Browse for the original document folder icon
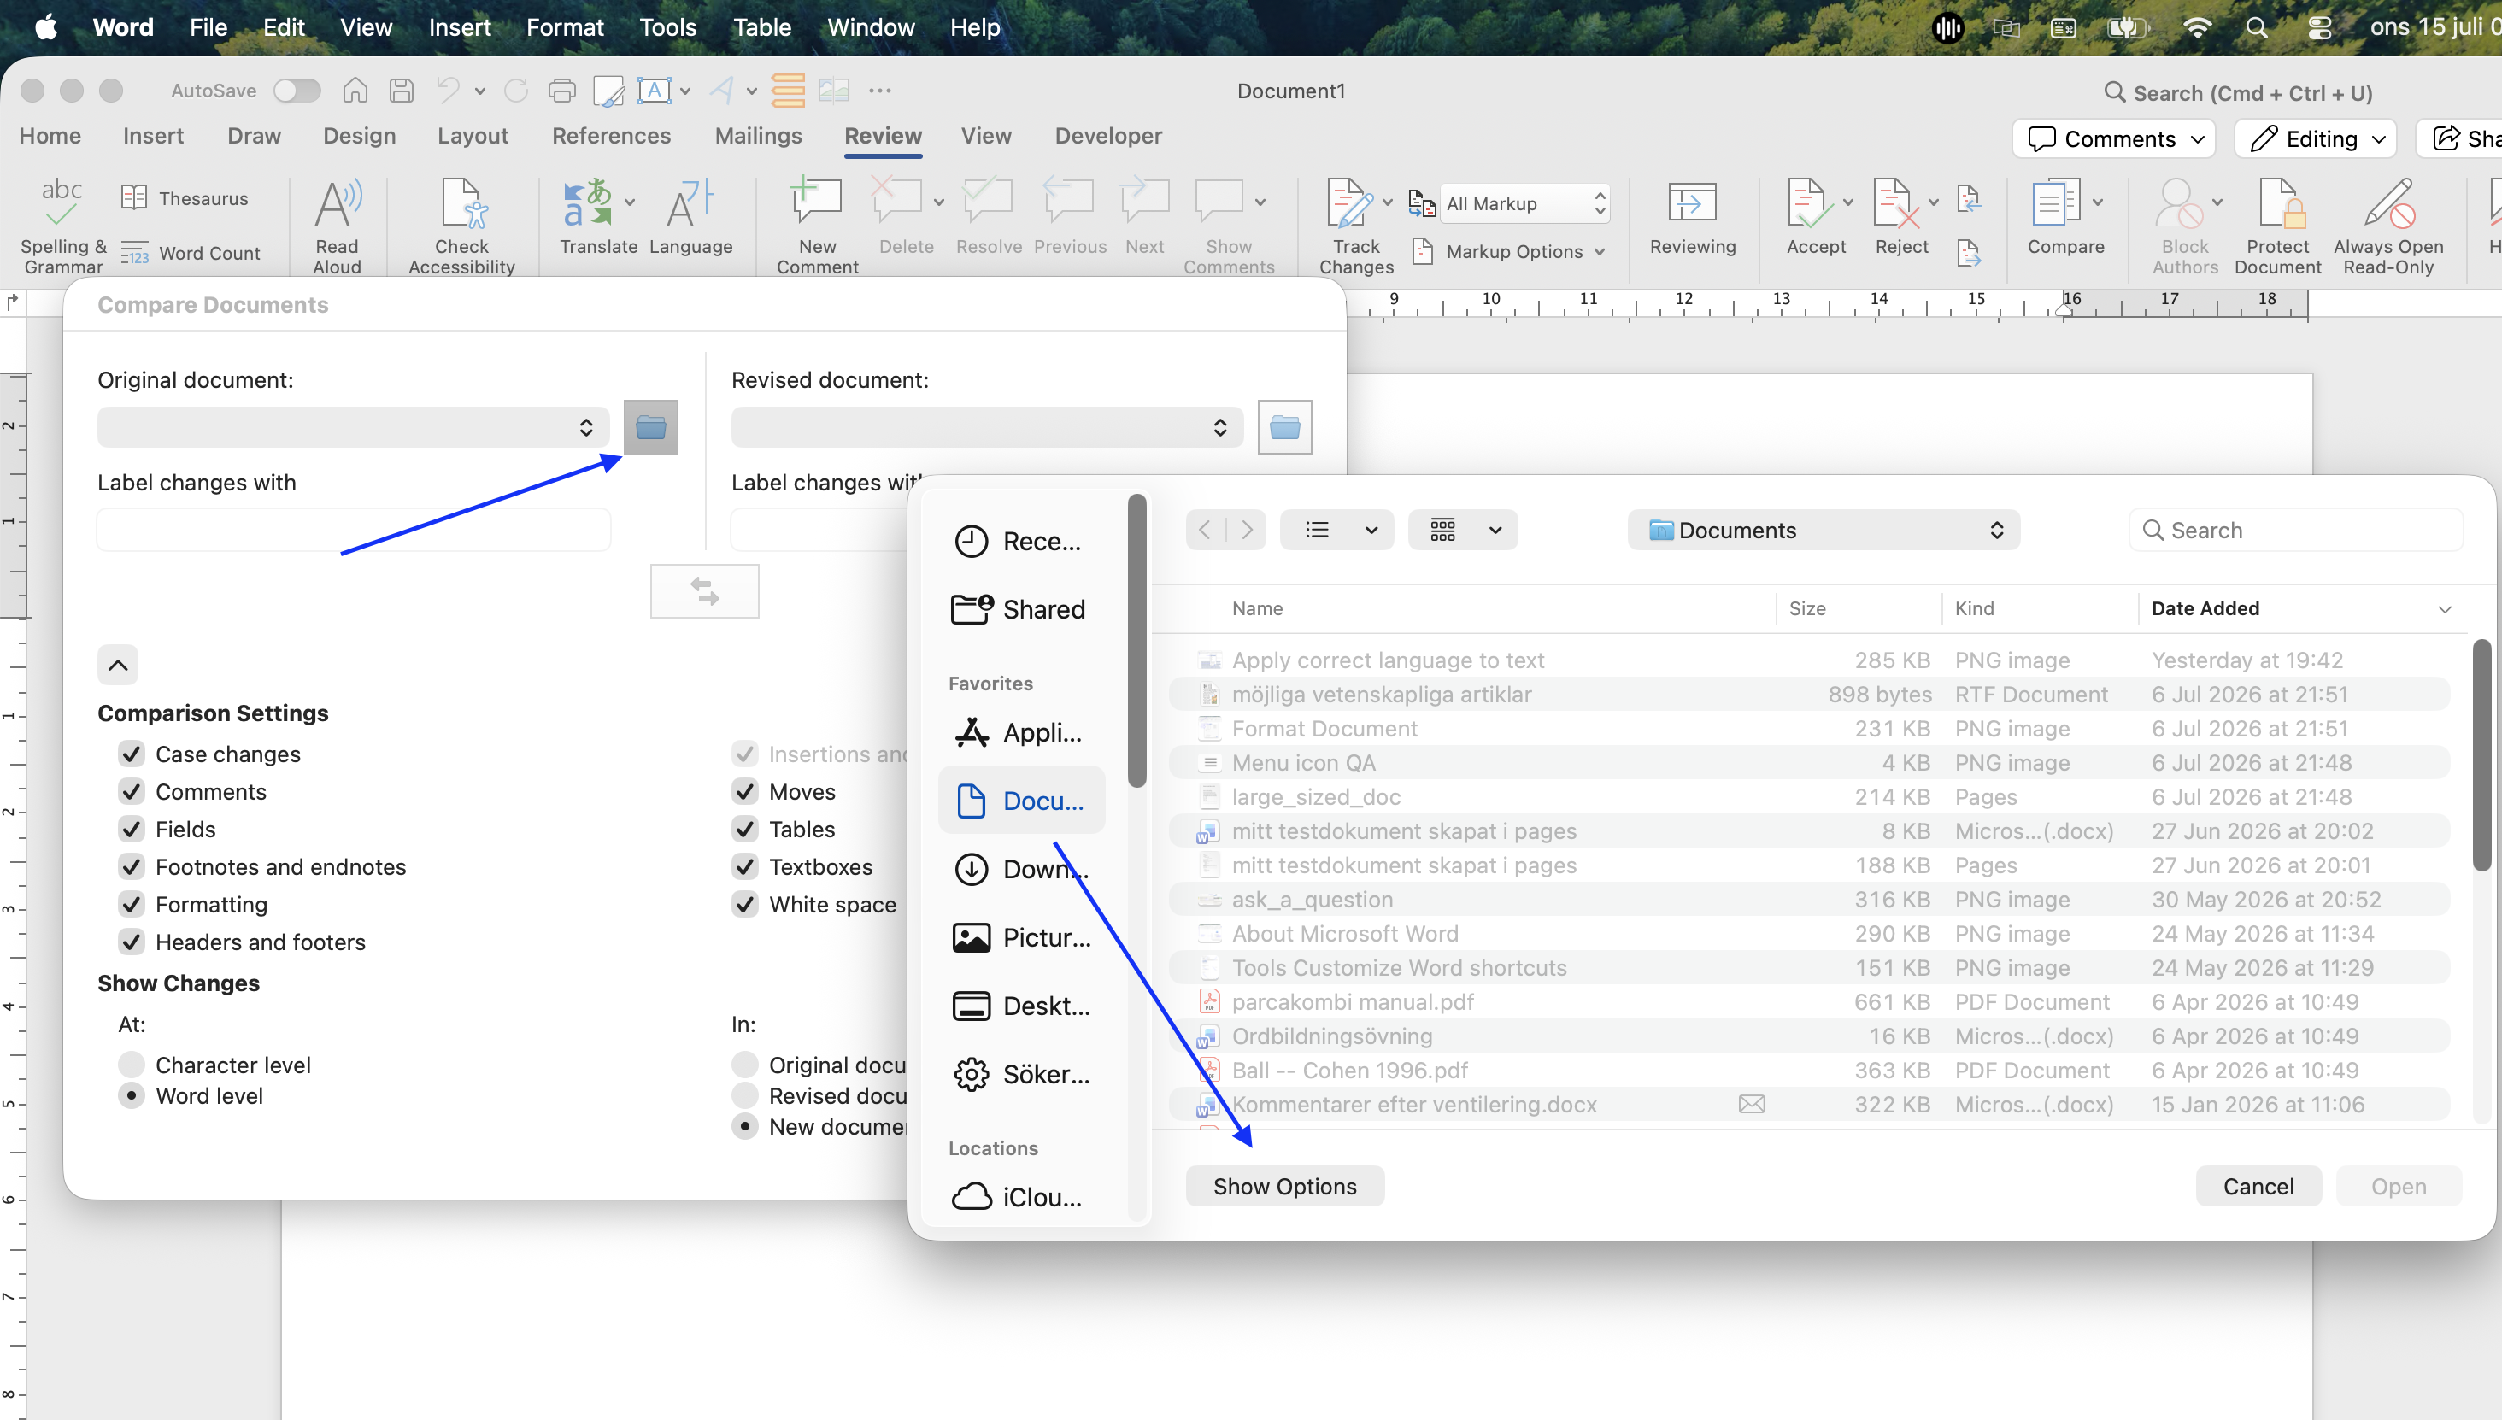2502x1420 pixels. (650, 426)
